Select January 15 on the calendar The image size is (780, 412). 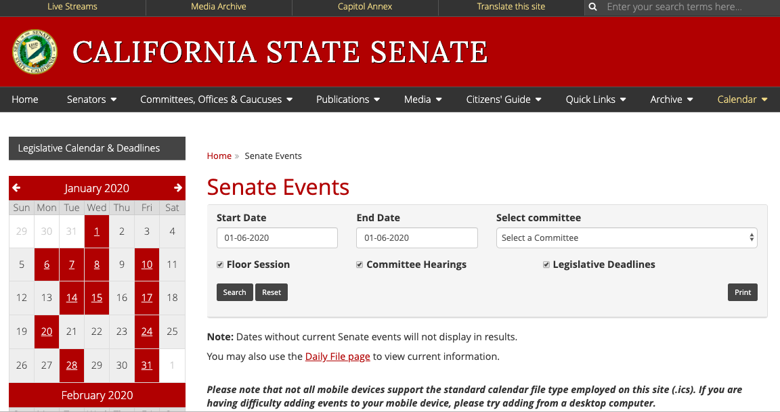97,298
